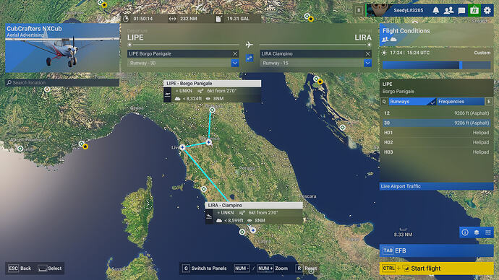Click the LIPE departure code heading

coord(135,38)
